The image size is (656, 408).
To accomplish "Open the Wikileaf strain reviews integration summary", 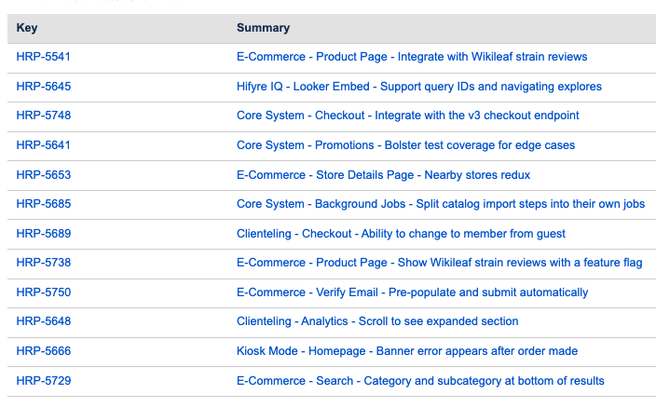I will [x=412, y=57].
